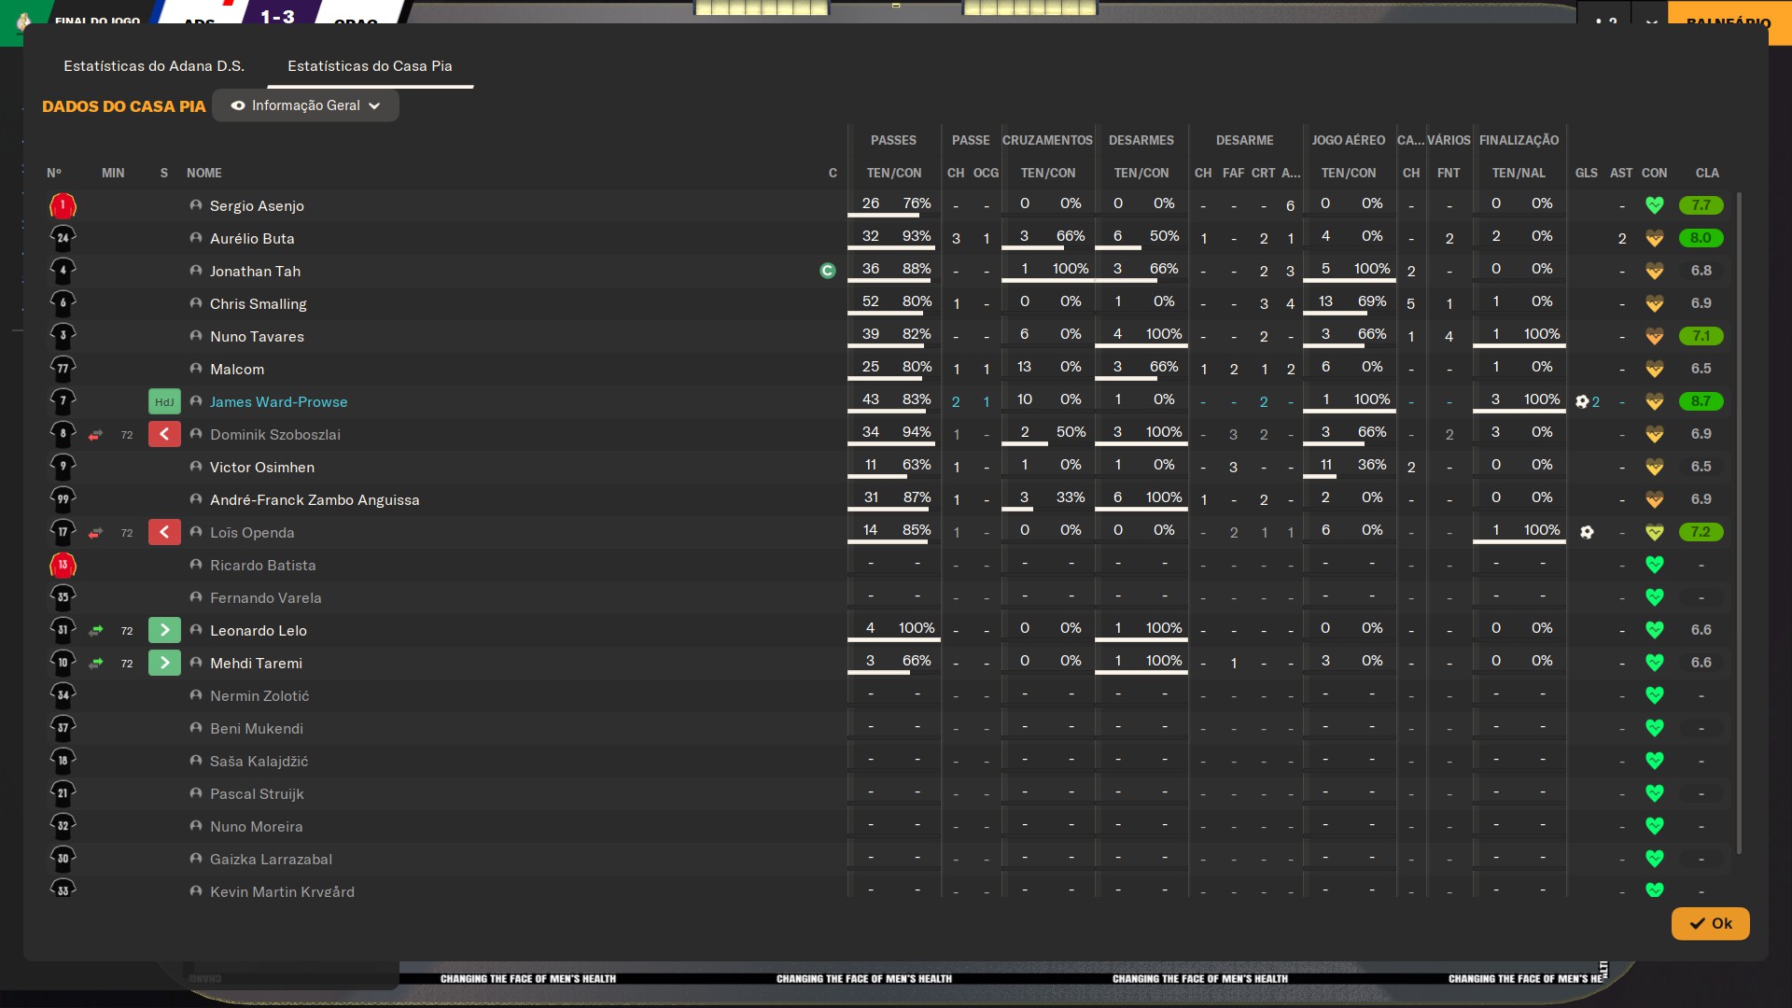Click the FINALIZAÇÃO column group header

[x=1519, y=140]
